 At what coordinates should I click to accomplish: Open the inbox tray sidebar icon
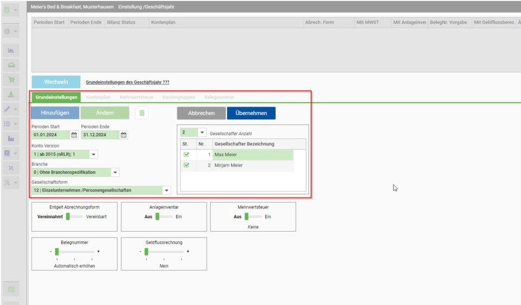[x=11, y=65]
